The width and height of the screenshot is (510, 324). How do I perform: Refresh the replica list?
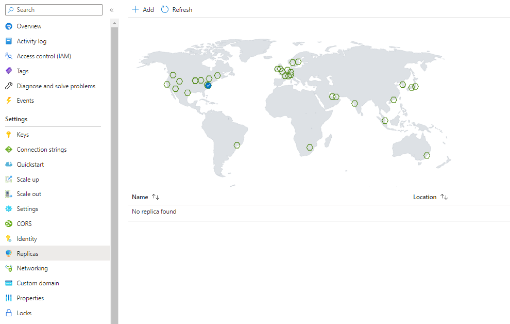(176, 9)
